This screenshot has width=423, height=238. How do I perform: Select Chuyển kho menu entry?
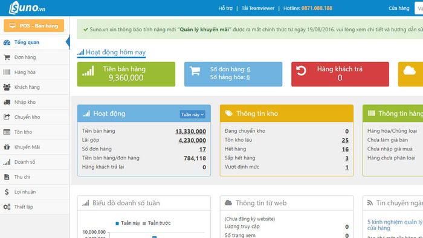pos(34,117)
